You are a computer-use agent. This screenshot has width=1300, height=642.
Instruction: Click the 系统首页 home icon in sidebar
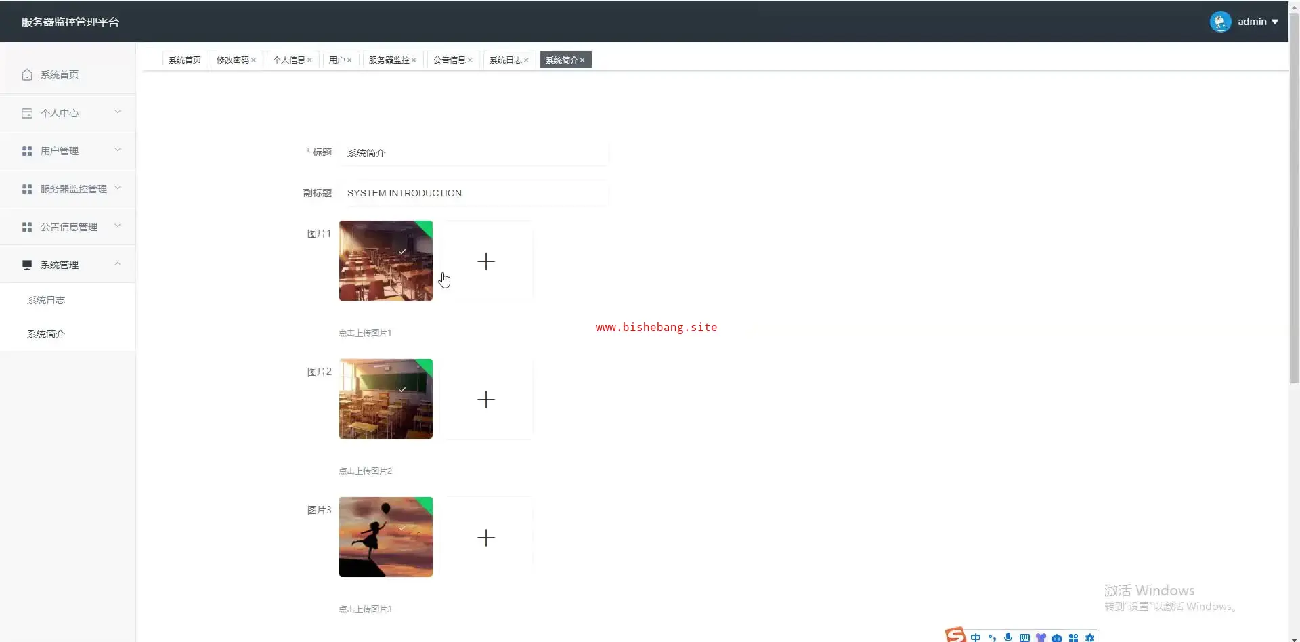(x=27, y=74)
